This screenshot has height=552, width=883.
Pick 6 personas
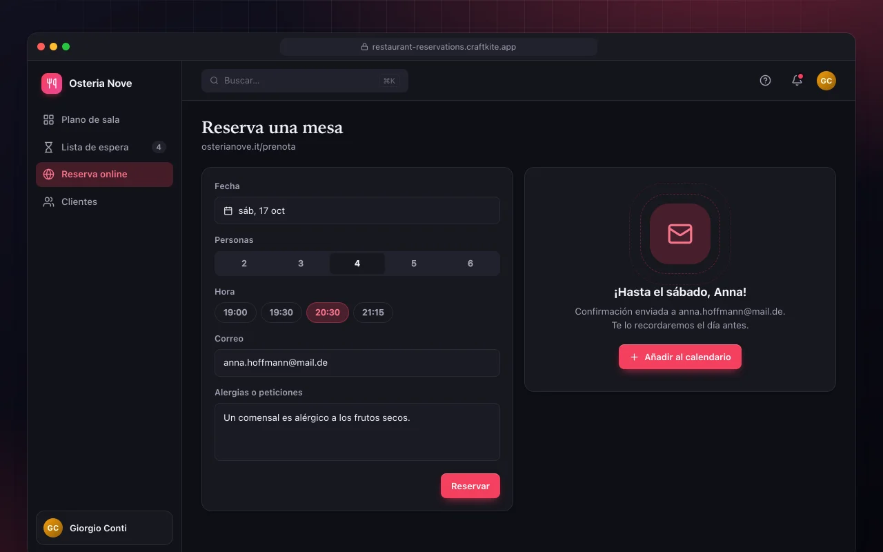[x=470, y=264]
